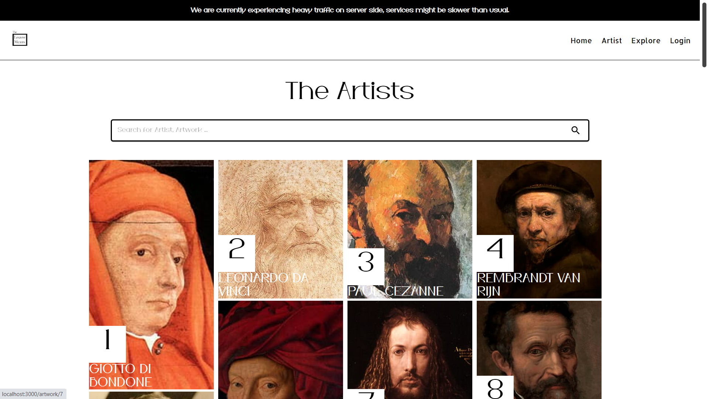Click the number 1 badge on Giotto card
Image resolution: width=709 pixels, height=399 pixels.
(x=107, y=344)
